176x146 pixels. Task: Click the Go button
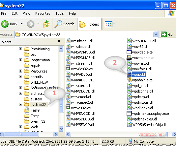[x=167, y=34]
